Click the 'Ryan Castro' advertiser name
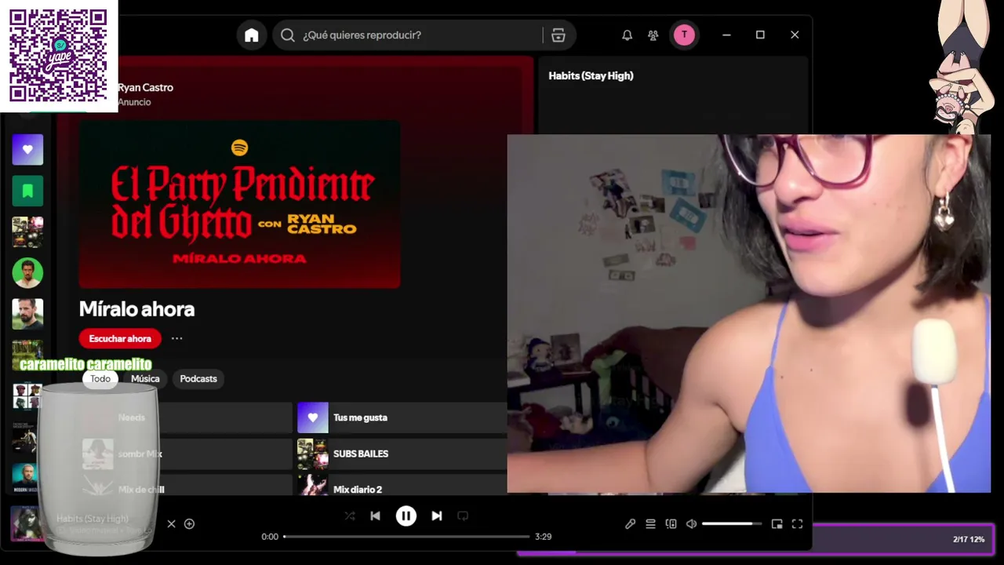1004x565 pixels. (x=145, y=88)
